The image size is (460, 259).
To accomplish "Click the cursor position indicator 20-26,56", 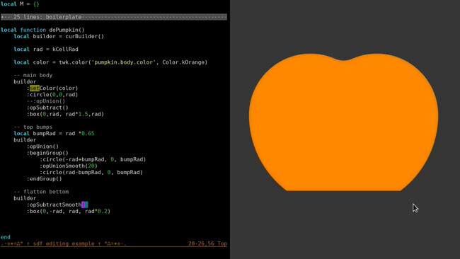I will pyautogui.click(x=201, y=243).
